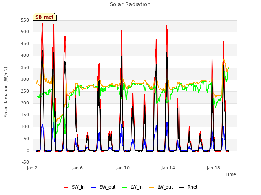Click the 400 y-axis value
This screenshot has width=261, height=195.
click(x=25, y=56)
